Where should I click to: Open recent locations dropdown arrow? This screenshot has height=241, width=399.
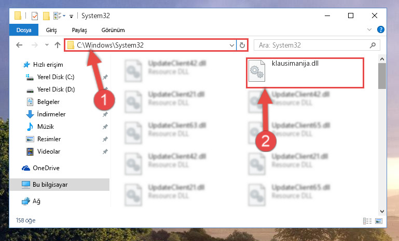pos(47,45)
